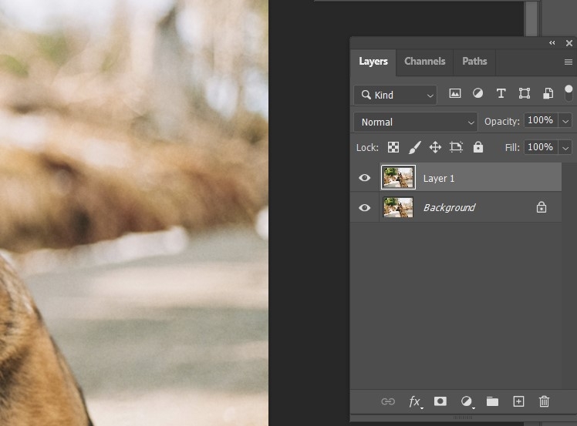Prevent auto-nesting artboard lock icon
This screenshot has height=426, width=577.
coord(457,147)
